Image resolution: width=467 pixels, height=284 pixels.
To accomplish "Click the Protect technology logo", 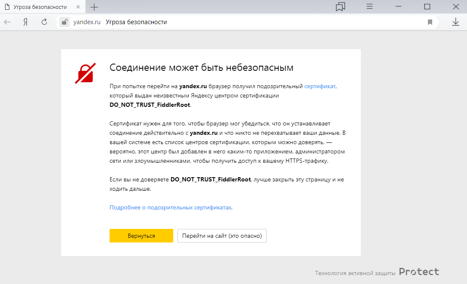I will click(419, 272).
